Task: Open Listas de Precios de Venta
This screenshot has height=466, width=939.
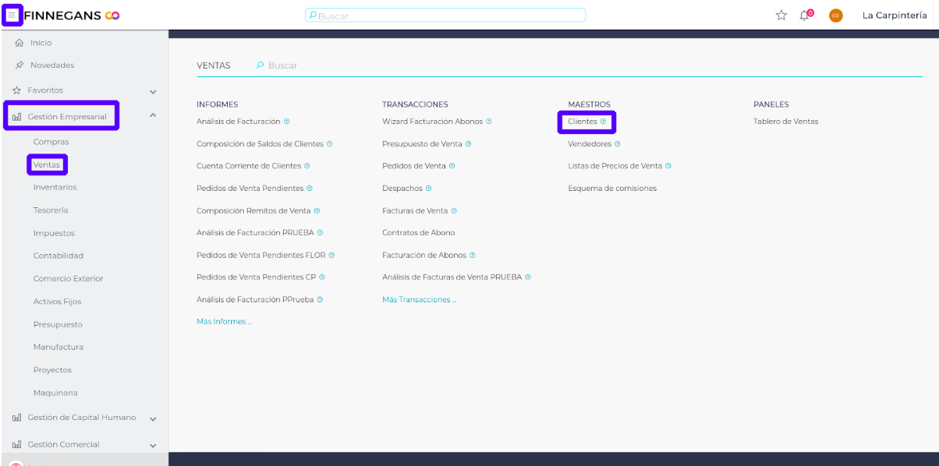Action: (x=615, y=166)
